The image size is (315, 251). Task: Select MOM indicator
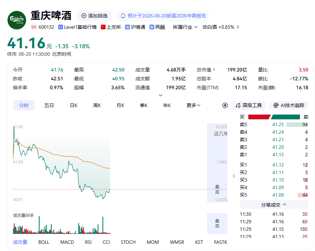click(153, 242)
